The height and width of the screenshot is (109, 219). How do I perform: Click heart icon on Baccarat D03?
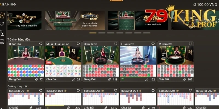116,90
